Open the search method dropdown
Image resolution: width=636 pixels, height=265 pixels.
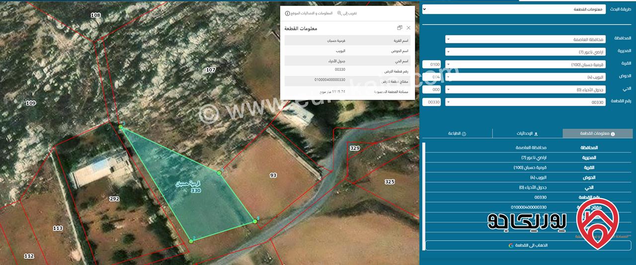click(x=514, y=9)
